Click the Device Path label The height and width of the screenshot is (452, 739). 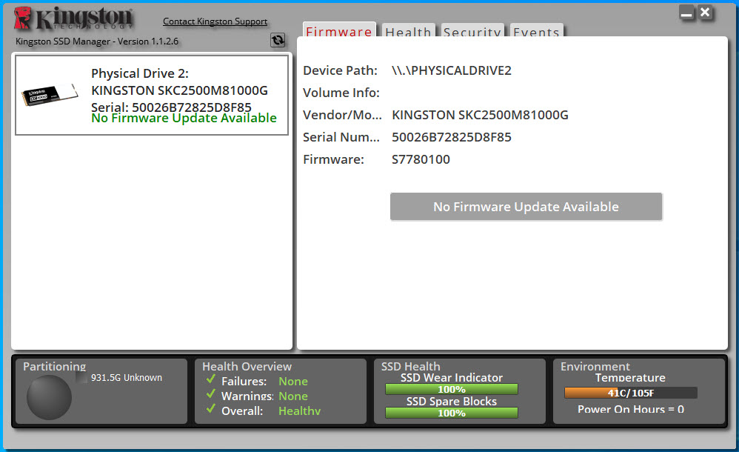[341, 70]
